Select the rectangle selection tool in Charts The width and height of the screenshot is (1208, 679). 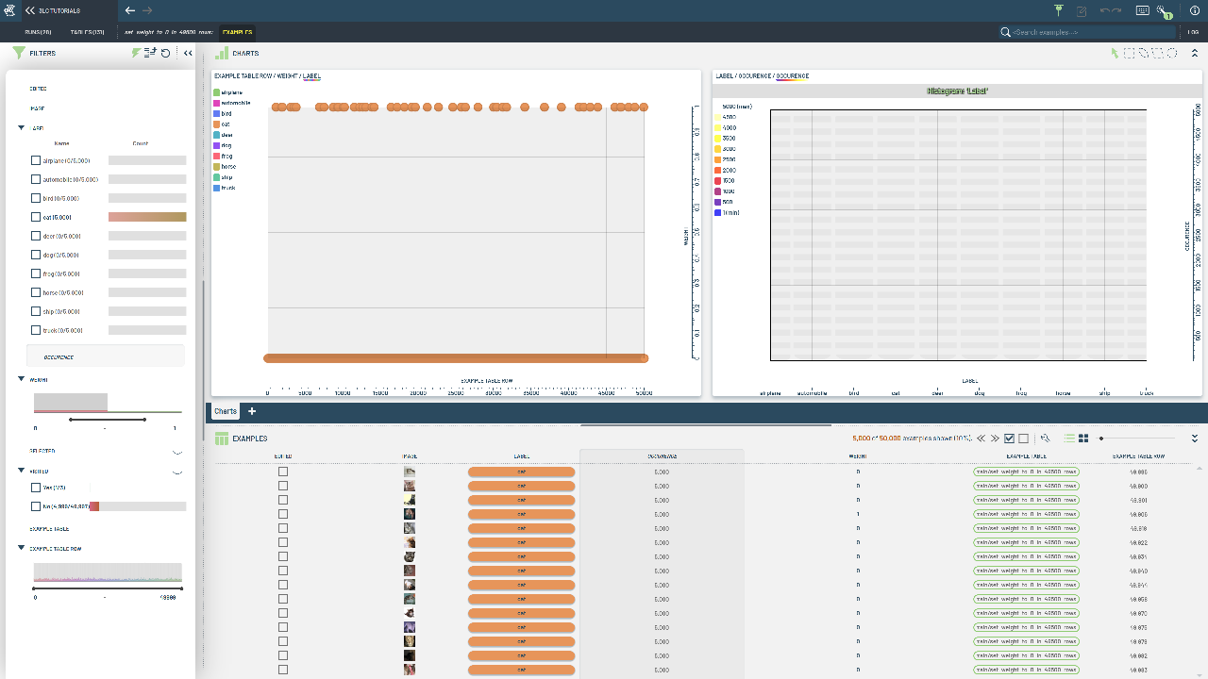pos(1129,54)
